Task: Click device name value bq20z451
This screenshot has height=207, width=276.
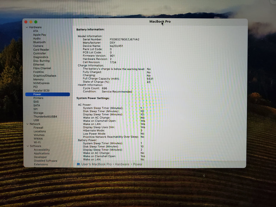Action: point(116,46)
